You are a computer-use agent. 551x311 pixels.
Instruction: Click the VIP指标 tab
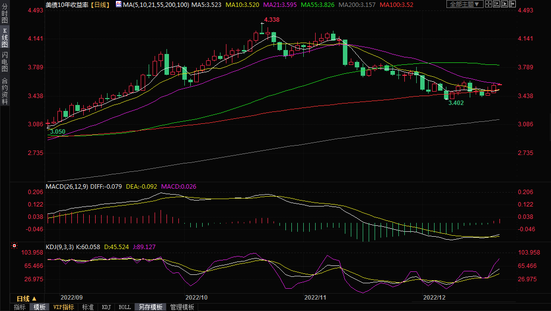64,307
